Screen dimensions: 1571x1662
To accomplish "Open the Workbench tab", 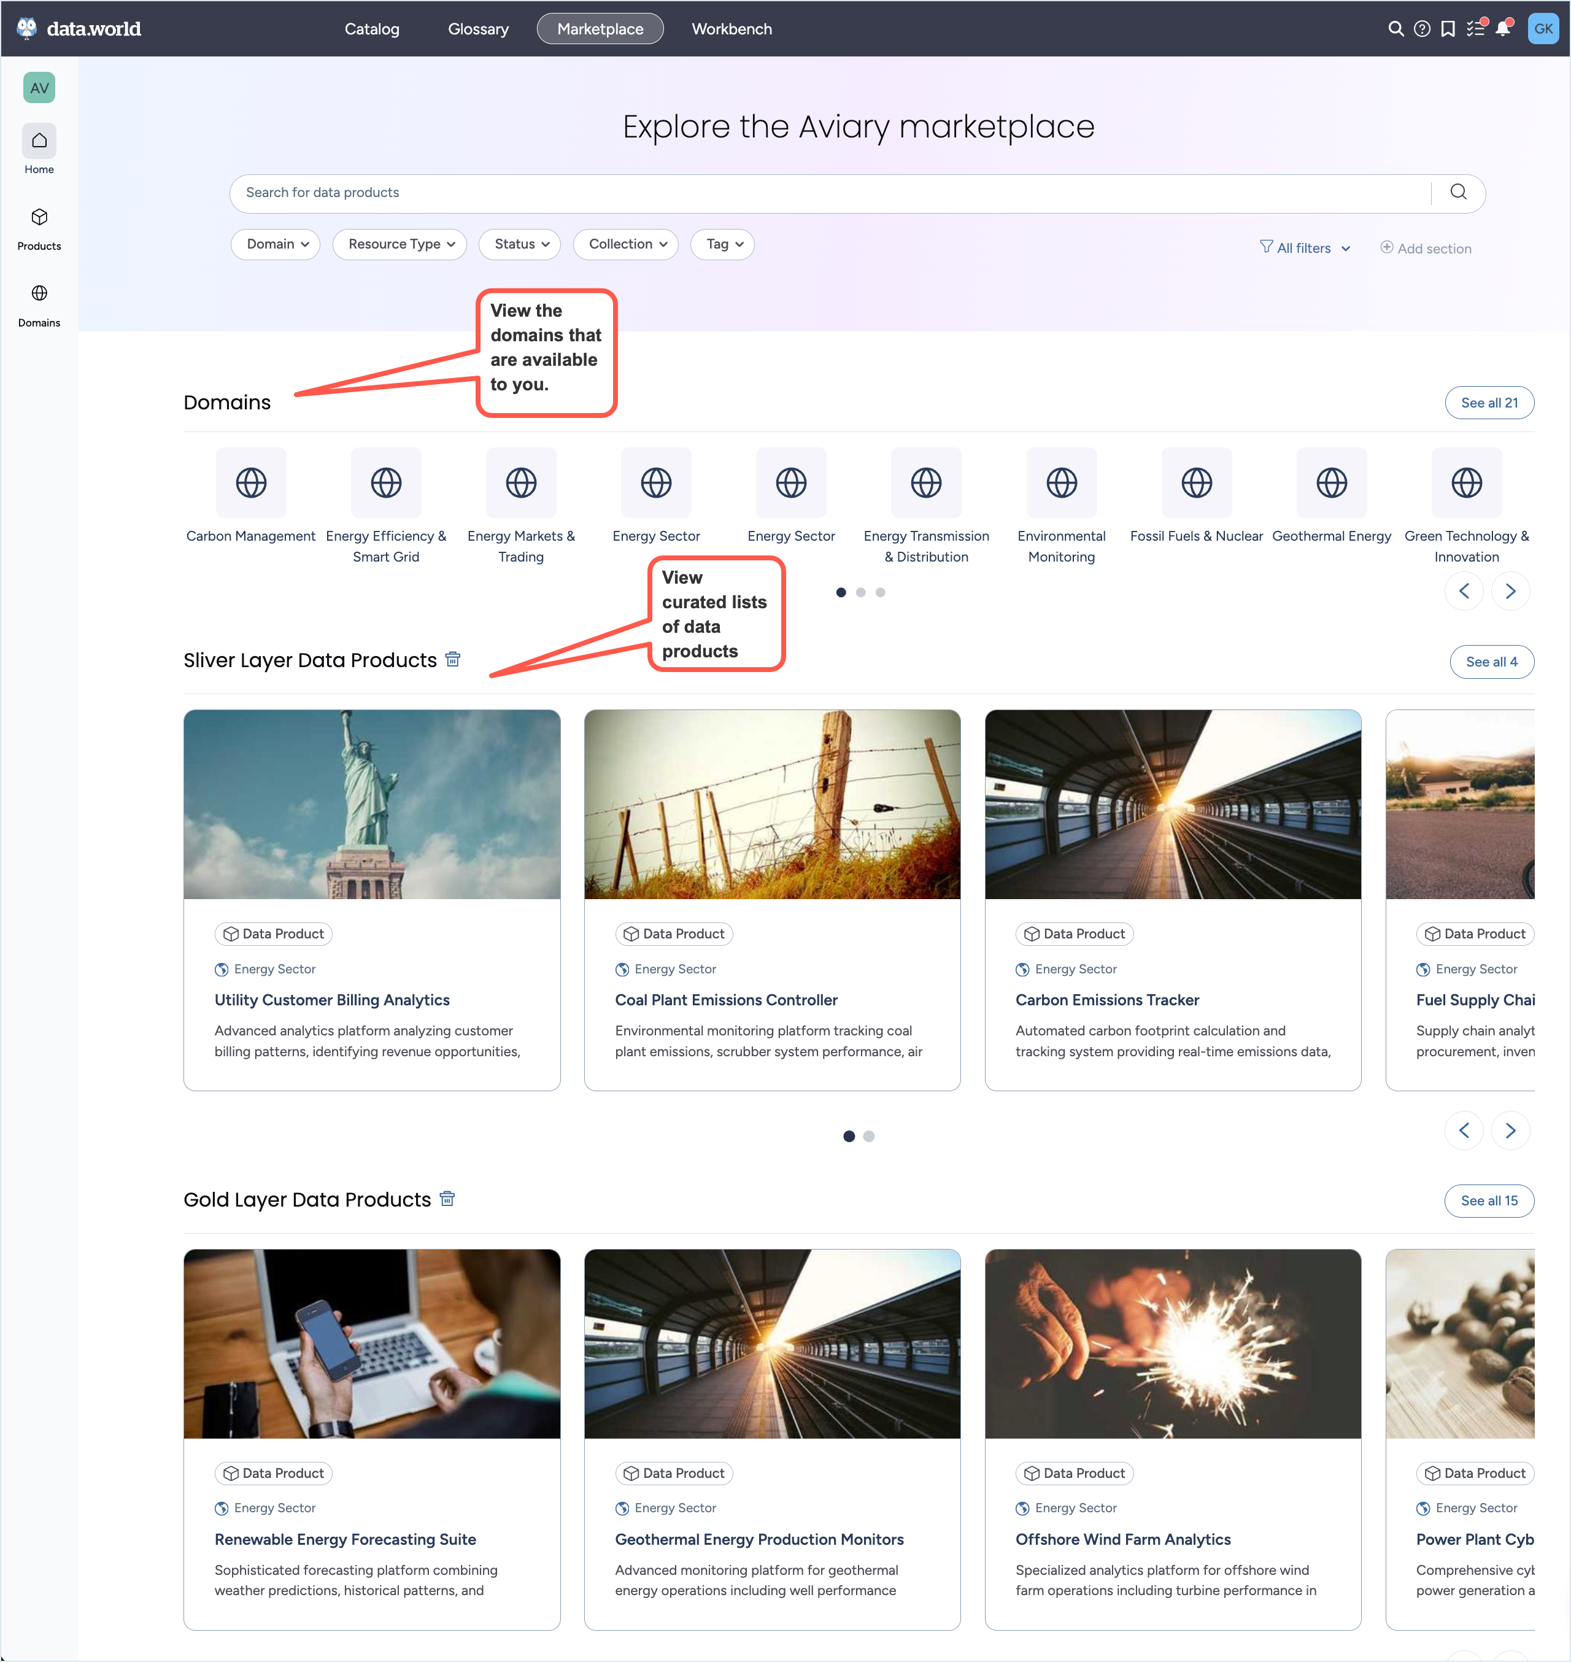I will coord(731,28).
